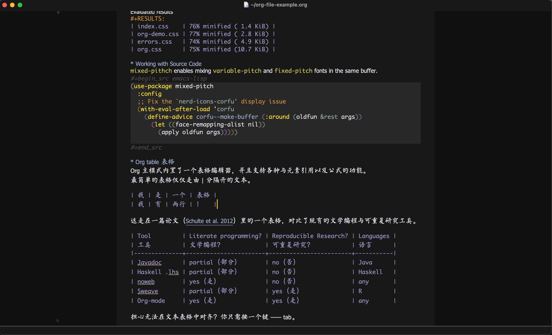
Task: Click the document proxy icon in title bar
Action: point(246,5)
